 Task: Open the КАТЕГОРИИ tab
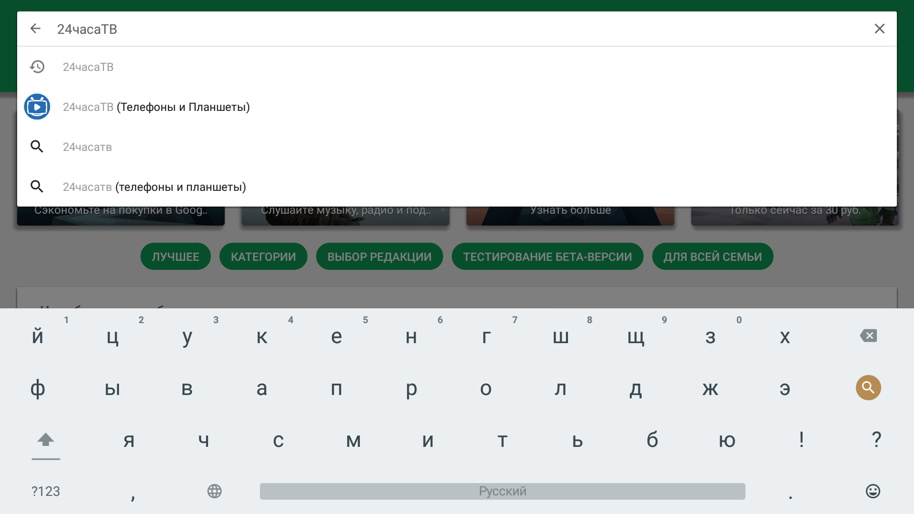point(263,257)
